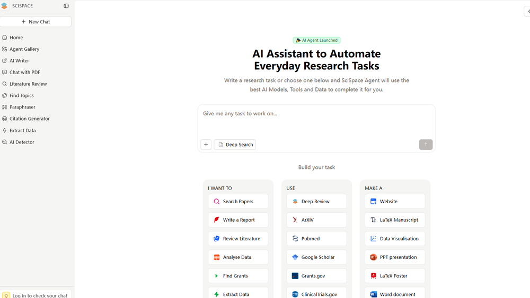Open Home from the sidebar
530x298 pixels.
[x=16, y=38]
